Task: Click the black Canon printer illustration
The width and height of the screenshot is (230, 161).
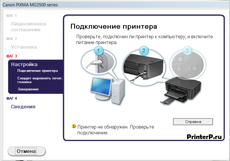Action: 180,90
